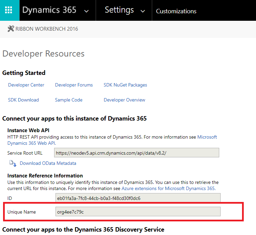Image resolution: width=256 pixels, height=235 pixels.
Task: Click the Instance Web API heading
Action: click(28, 130)
